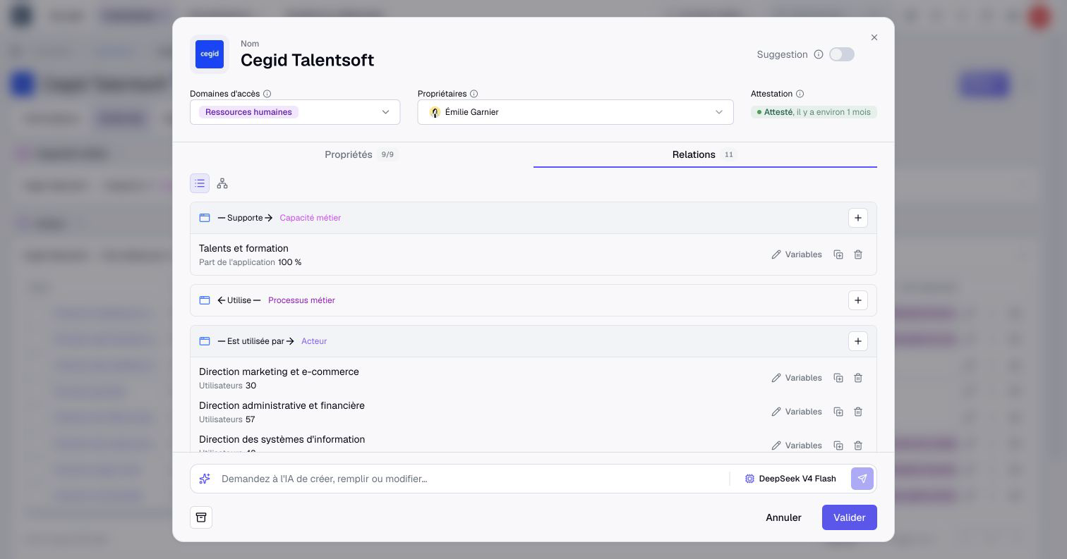Click the Capacité métier label
Viewport: 1067px width, 559px height.
(311, 218)
